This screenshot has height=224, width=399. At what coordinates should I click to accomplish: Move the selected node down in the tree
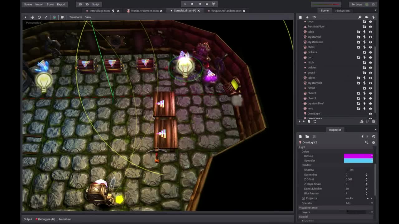tap(304, 121)
